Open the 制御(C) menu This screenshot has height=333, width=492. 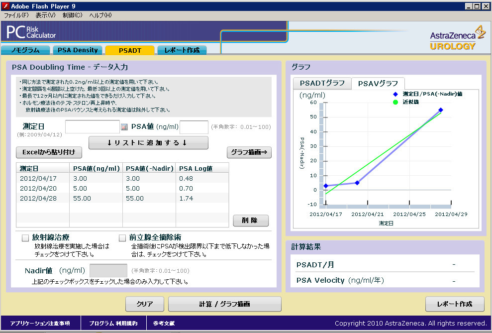point(73,15)
